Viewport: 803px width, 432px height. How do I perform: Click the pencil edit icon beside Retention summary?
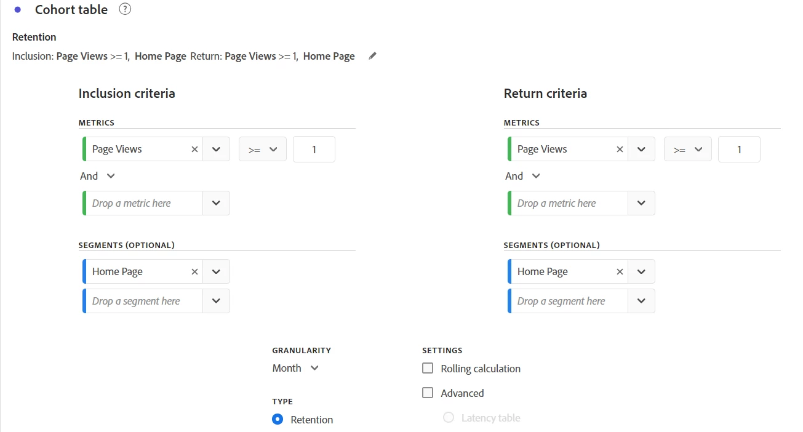372,56
